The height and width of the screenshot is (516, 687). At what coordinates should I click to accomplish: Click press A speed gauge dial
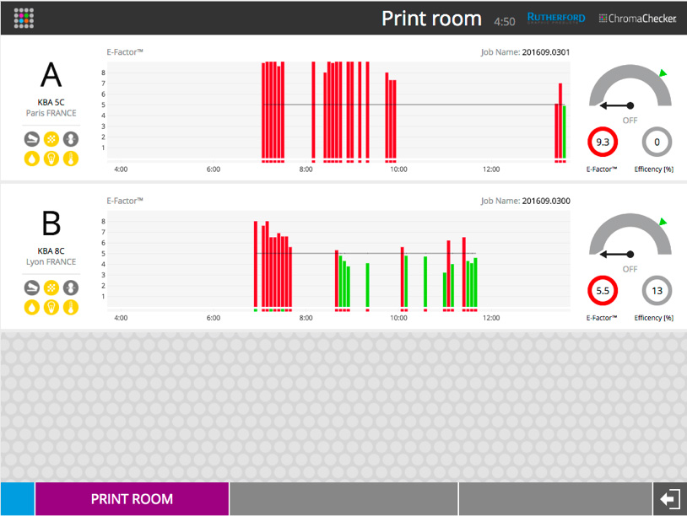point(630,87)
